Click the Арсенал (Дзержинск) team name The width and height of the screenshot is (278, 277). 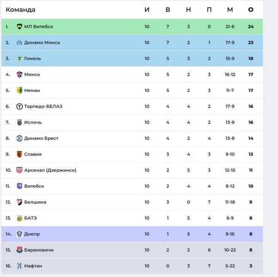point(50,170)
